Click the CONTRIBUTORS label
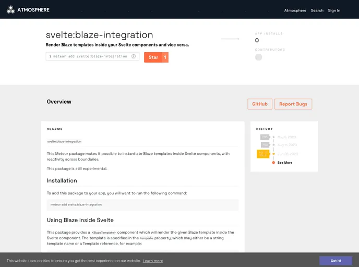The height and width of the screenshot is (267, 359). (270, 50)
